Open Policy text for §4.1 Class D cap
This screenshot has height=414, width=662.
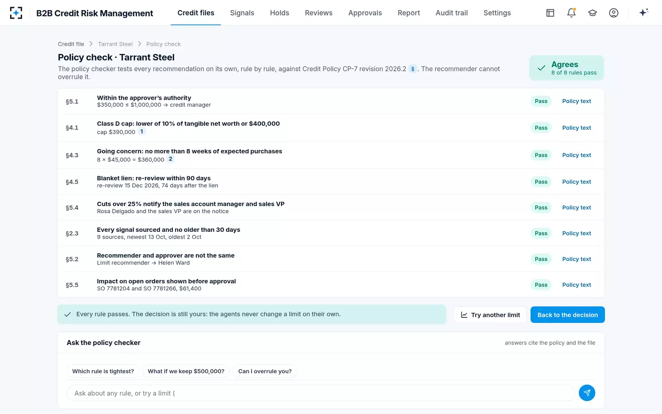(576, 128)
